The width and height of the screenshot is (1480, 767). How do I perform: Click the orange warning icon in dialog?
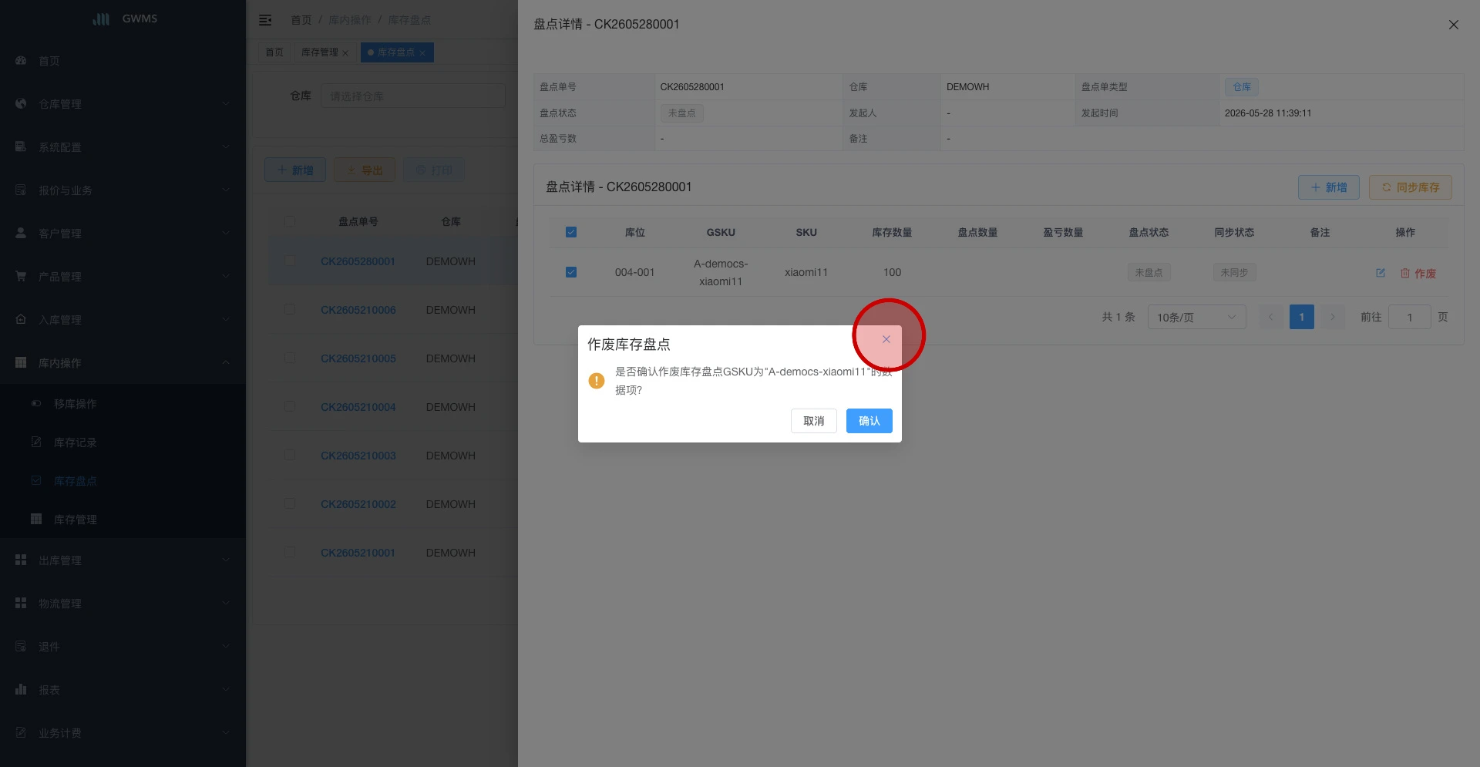pos(597,381)
